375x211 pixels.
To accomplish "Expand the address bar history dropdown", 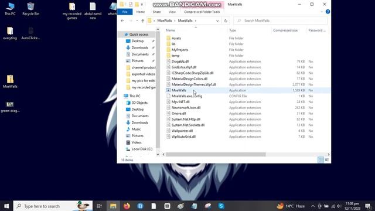I will [217, 21].
